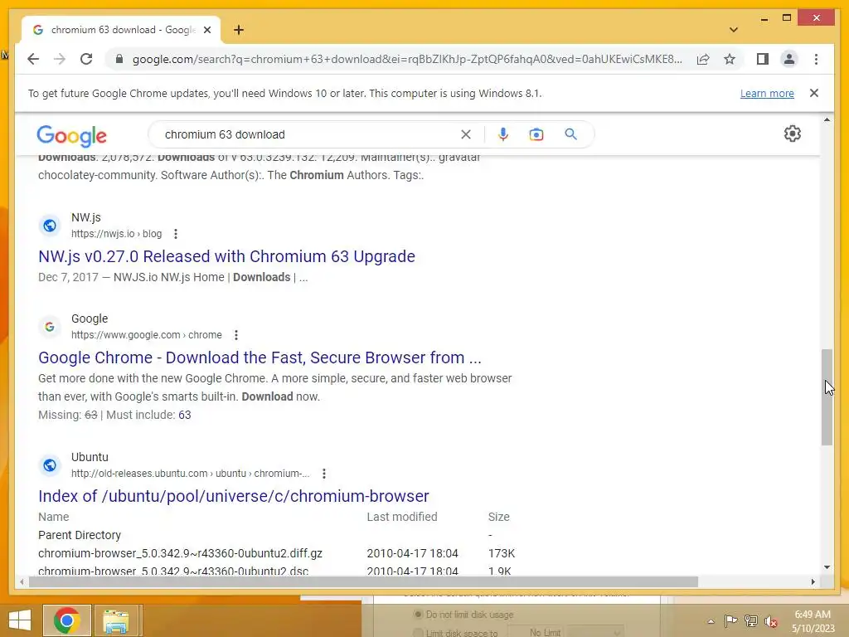This screenshot has width=849, height=637.
Task: Open the taskbar clock and date
Action: pyautogui.click(x=813, y=621)
